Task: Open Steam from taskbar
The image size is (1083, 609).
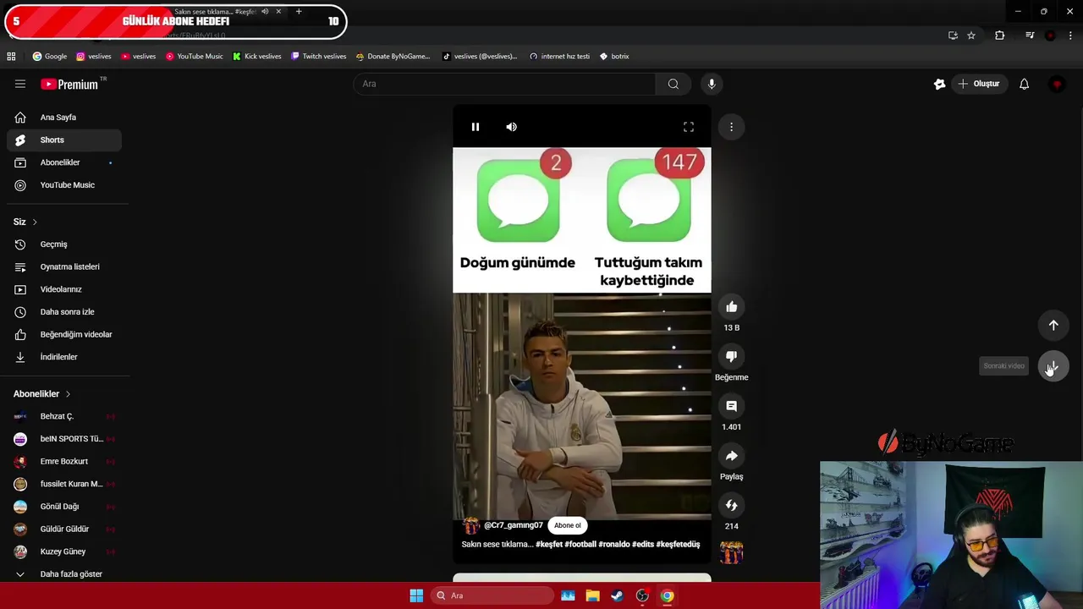Action: click(617, 595)
